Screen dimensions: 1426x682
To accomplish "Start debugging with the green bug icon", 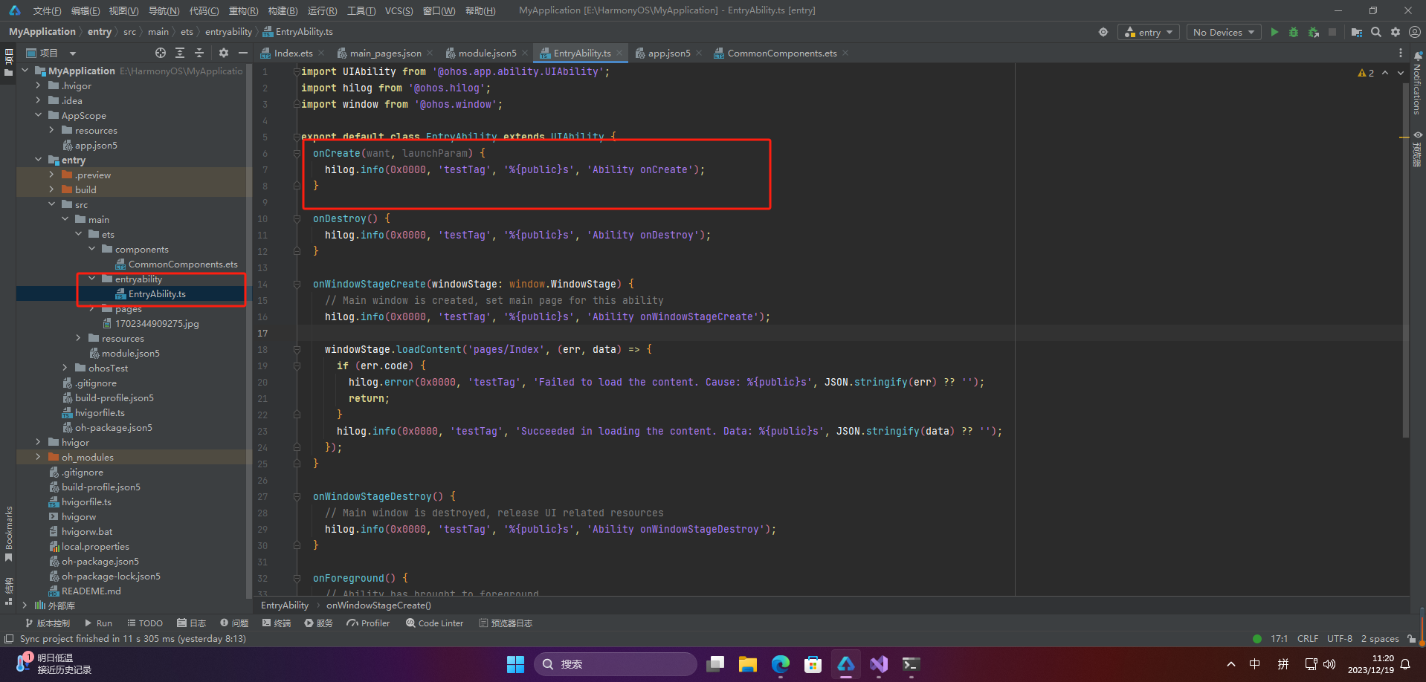I will point(1294,32).
